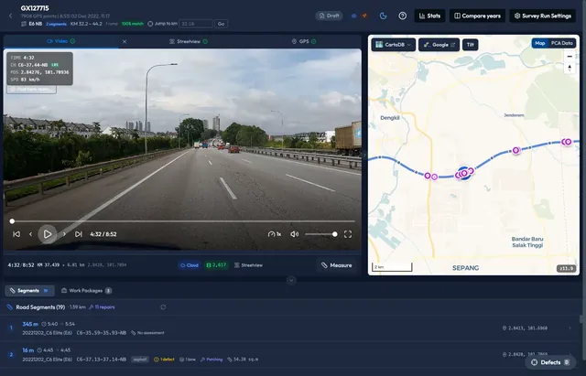Go back using the header arrow
This screenshot has height=376, width=586.
[10, 16]
